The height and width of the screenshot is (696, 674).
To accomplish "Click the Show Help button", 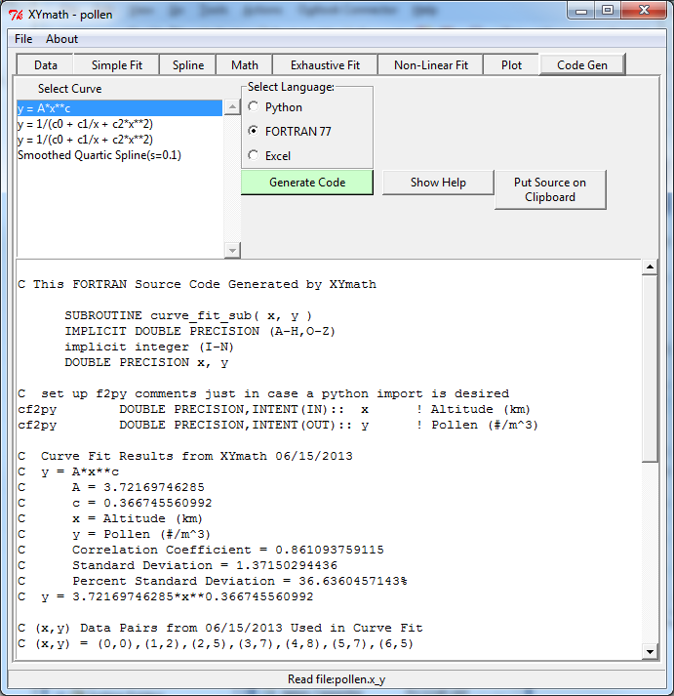I will click(438, 183).
